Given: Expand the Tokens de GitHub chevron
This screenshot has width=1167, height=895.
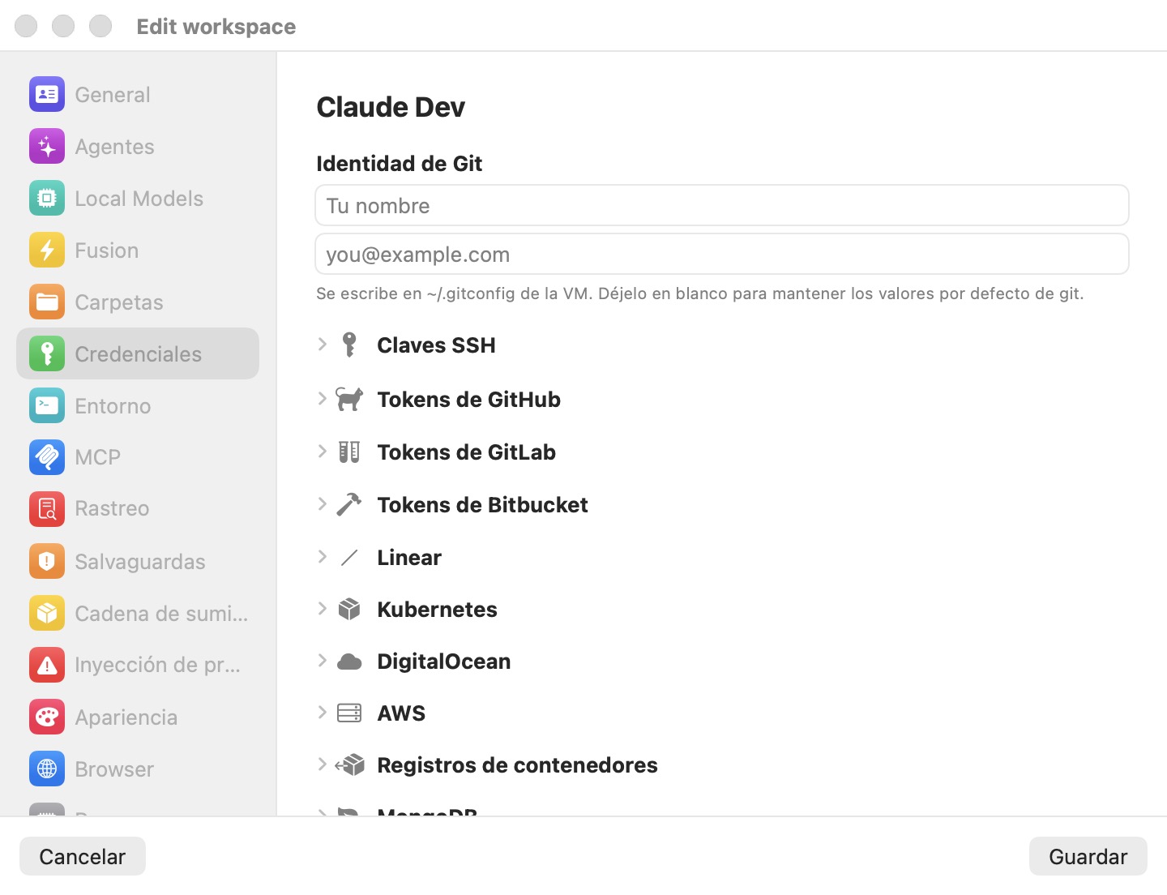Looking at the screenshot, I should click(323, 399).
